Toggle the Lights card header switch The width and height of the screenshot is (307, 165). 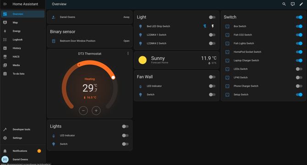coord(125,126)
